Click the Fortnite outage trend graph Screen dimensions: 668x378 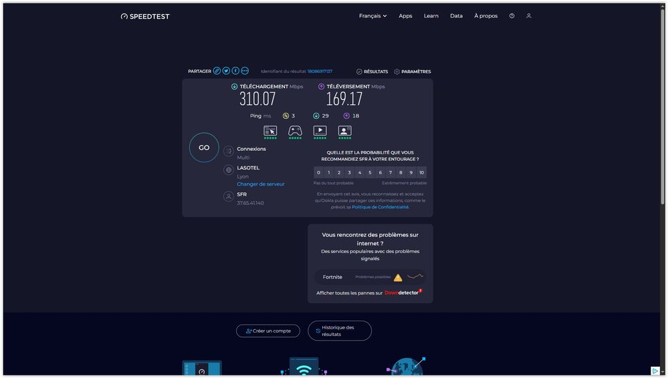(415, 276)
